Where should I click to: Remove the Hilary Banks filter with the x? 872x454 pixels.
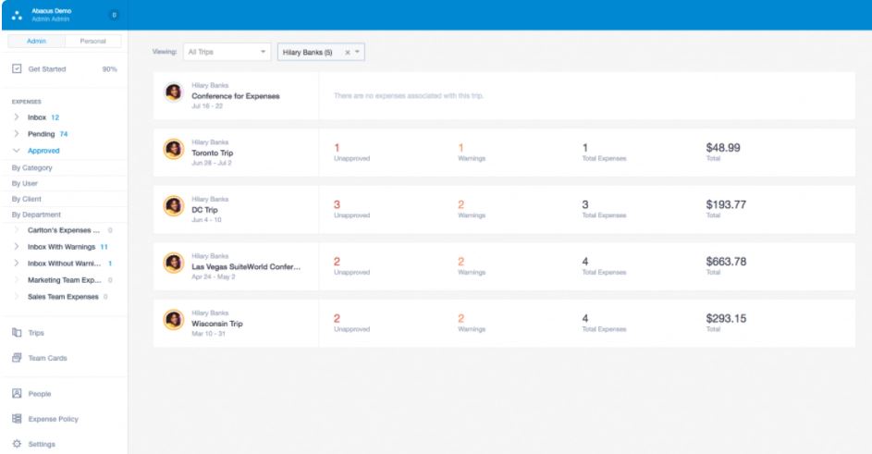coord(348,53)
